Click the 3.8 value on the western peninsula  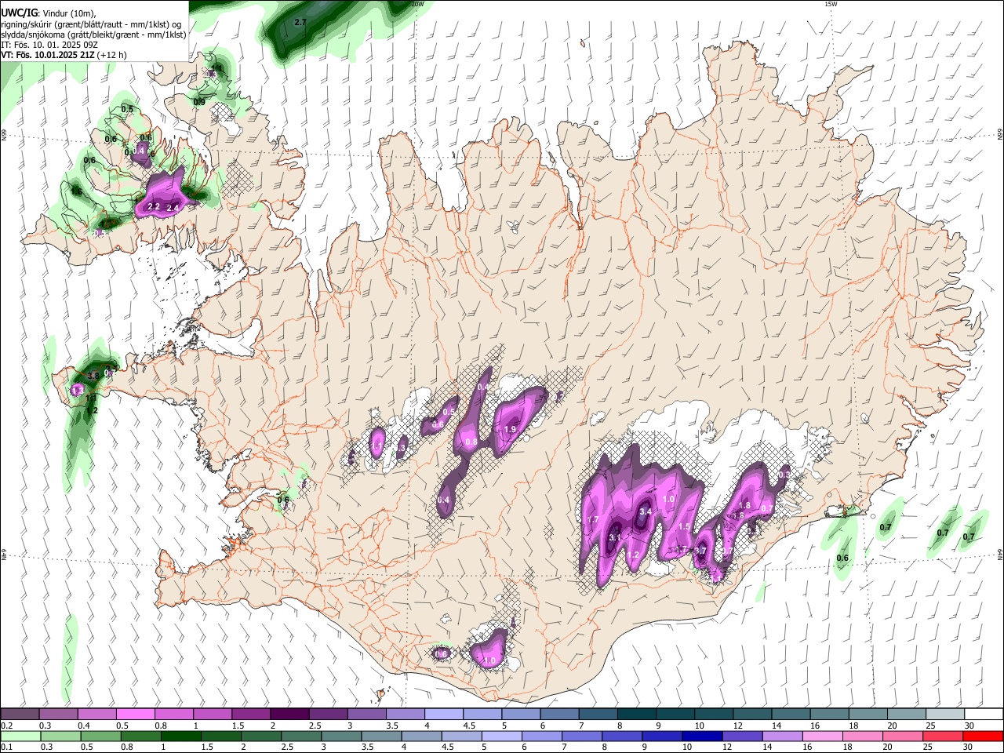click(x=93, y=376)
